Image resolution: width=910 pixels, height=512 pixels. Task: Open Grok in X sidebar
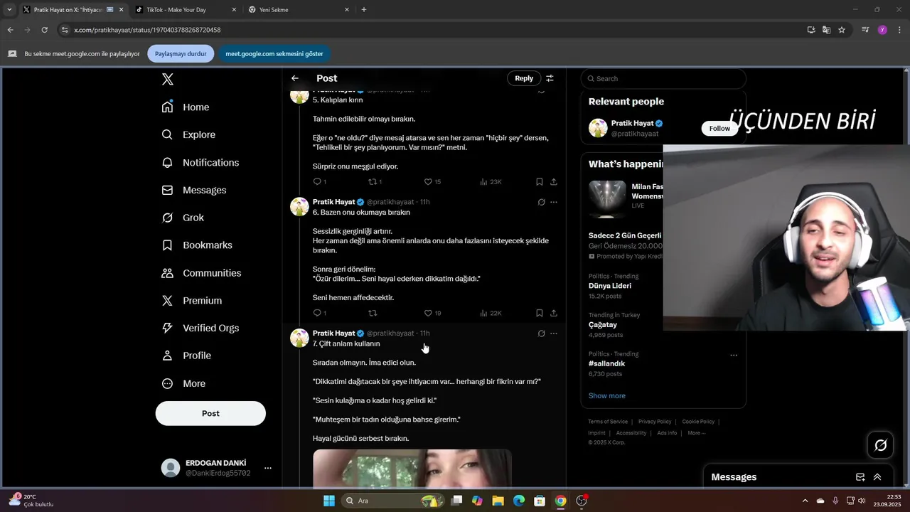point(183,218)
